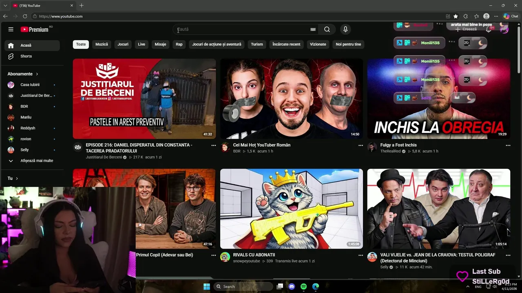
Task: Open Discord from the taskbar
Action: click(x=292, y=286)
